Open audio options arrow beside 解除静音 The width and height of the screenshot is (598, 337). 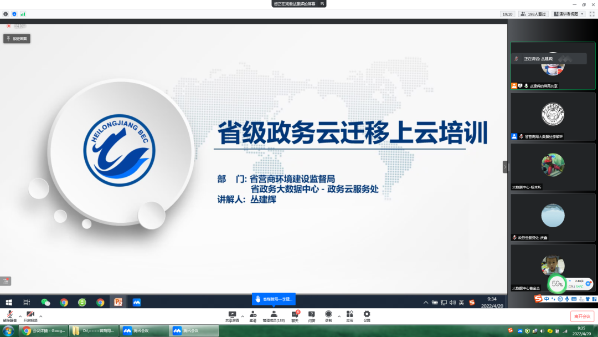20,316
